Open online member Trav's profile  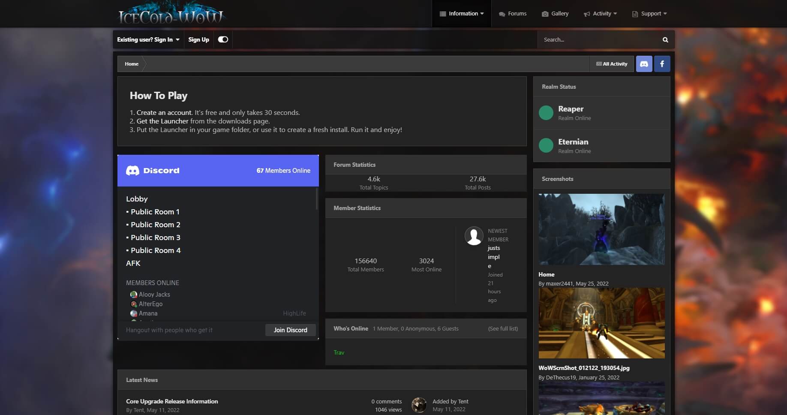pos(339,352)
